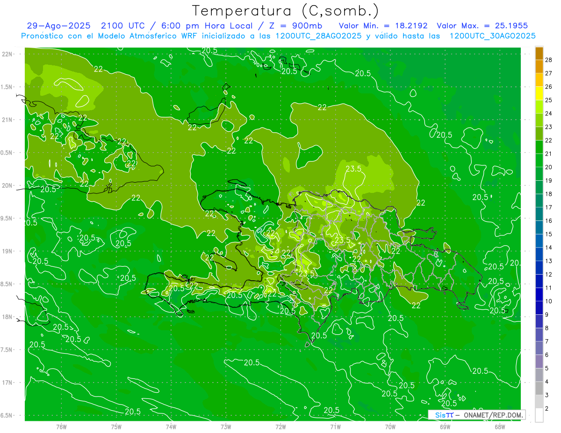Click the gray legend swatch between 3 and 4

pyautogui.click(x=539, y=388)
